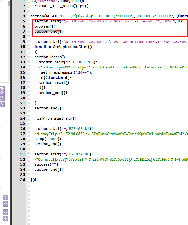Click the _set_if_expression("MQ==") line
Screen dimensions: 188x225
point(66,72)
